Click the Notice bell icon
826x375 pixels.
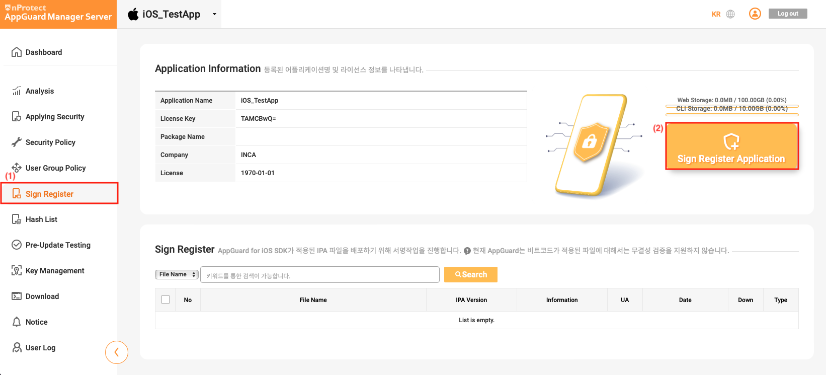click(x=17, y=322)
